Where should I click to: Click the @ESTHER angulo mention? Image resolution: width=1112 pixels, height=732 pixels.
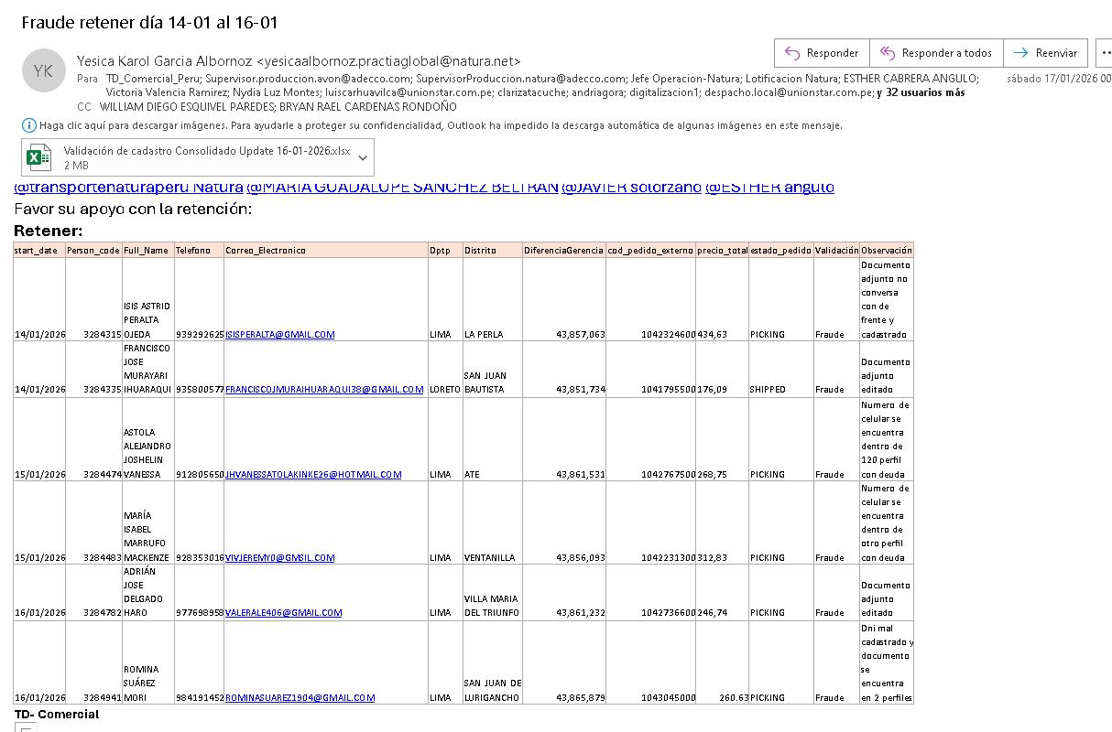point(769,188)
